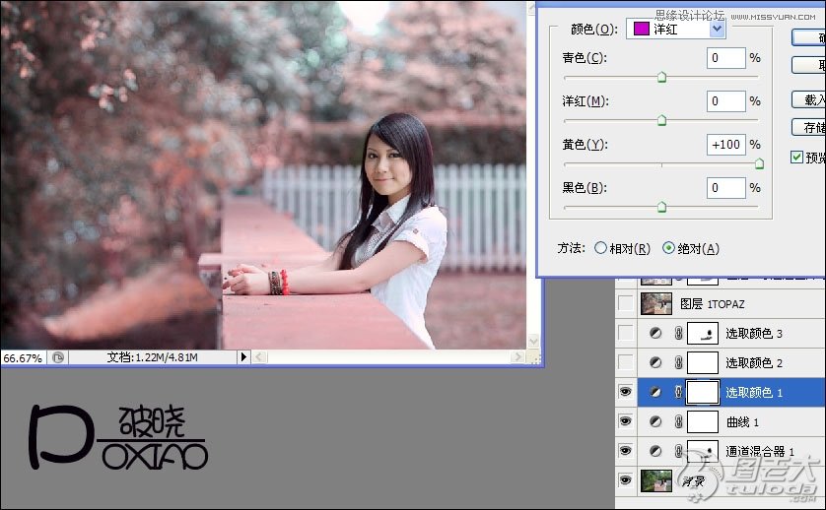
Task: Select the layer named 选取颜色 1
Action: (754, 392)
